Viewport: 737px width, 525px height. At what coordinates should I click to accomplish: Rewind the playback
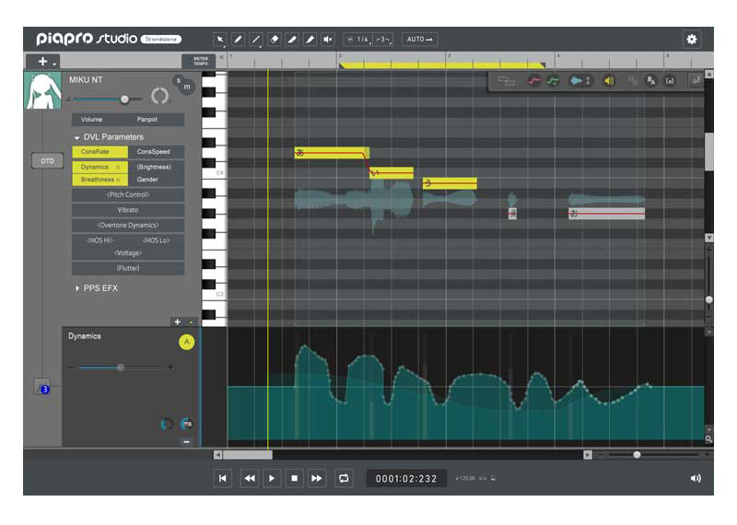250,478
